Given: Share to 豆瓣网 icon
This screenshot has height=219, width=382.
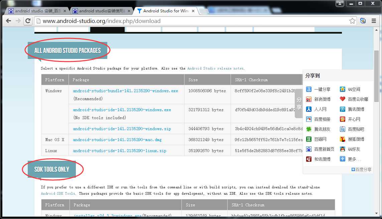Looking at the screenshot, I should (x=309, y=139).
